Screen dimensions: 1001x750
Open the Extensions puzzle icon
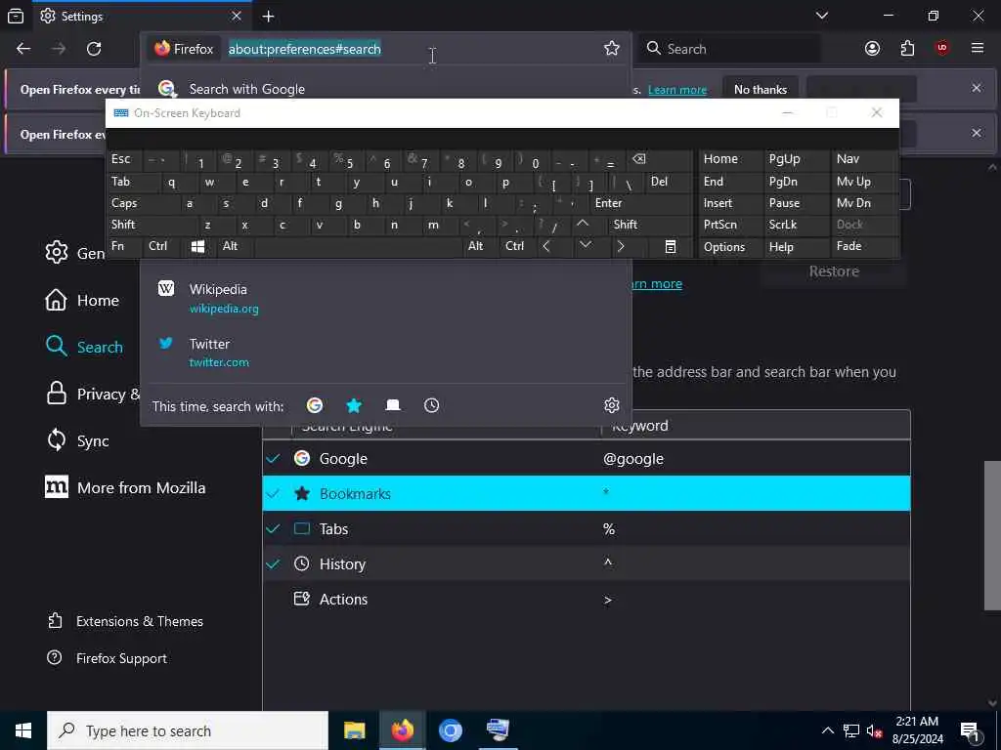point(907,49)
